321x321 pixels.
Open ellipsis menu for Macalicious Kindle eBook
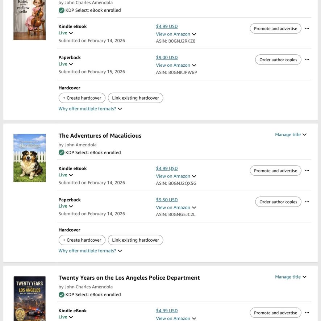(x=307, y=171)
